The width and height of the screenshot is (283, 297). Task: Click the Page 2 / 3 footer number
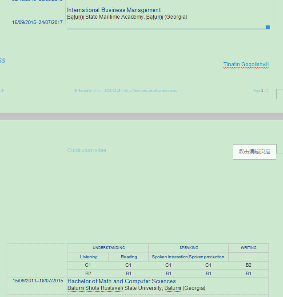261,90
